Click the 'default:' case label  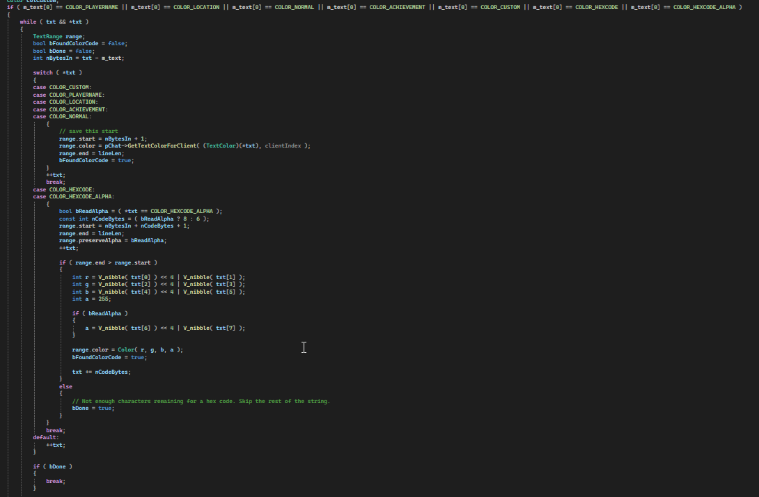click(x=45, y=437)
